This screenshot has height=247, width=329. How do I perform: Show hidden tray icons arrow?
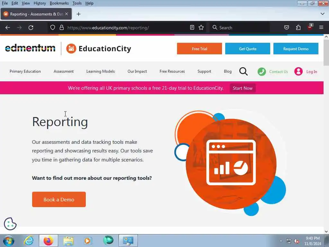(x=281, y=241)
